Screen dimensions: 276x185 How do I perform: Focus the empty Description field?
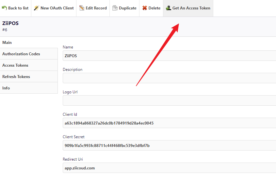[x=169, y=78]
